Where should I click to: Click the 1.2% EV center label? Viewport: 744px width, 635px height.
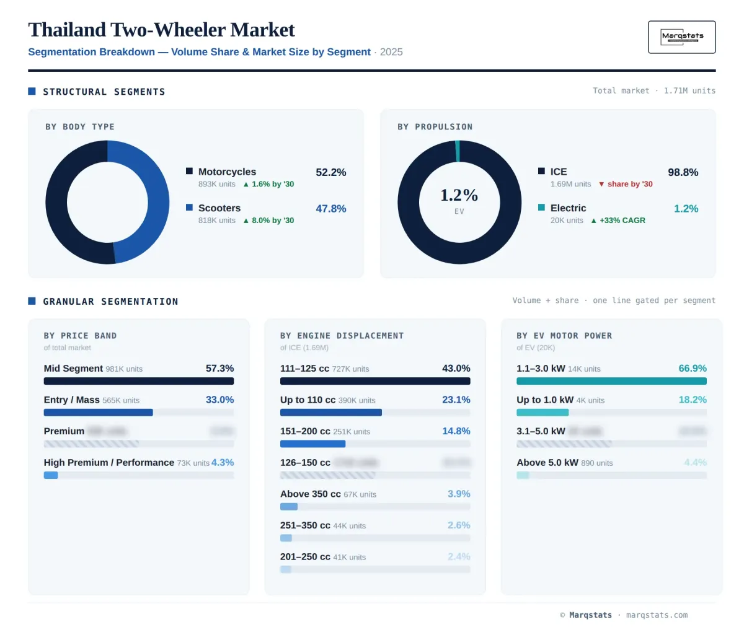[x=459, y=200]
